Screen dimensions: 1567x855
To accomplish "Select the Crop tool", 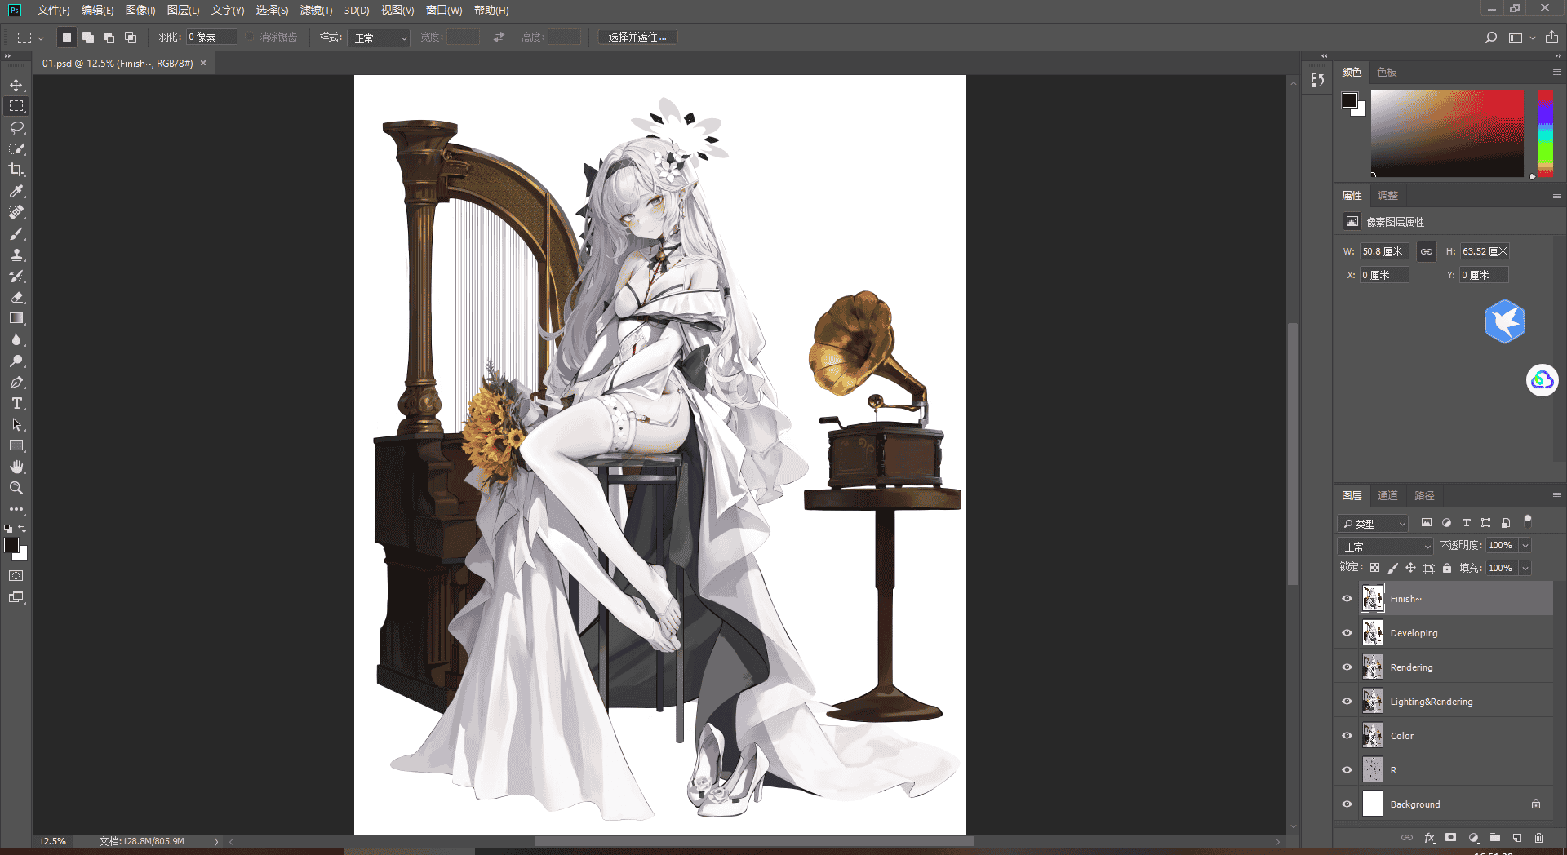I will pyautogui.click(x=16, y=170).
